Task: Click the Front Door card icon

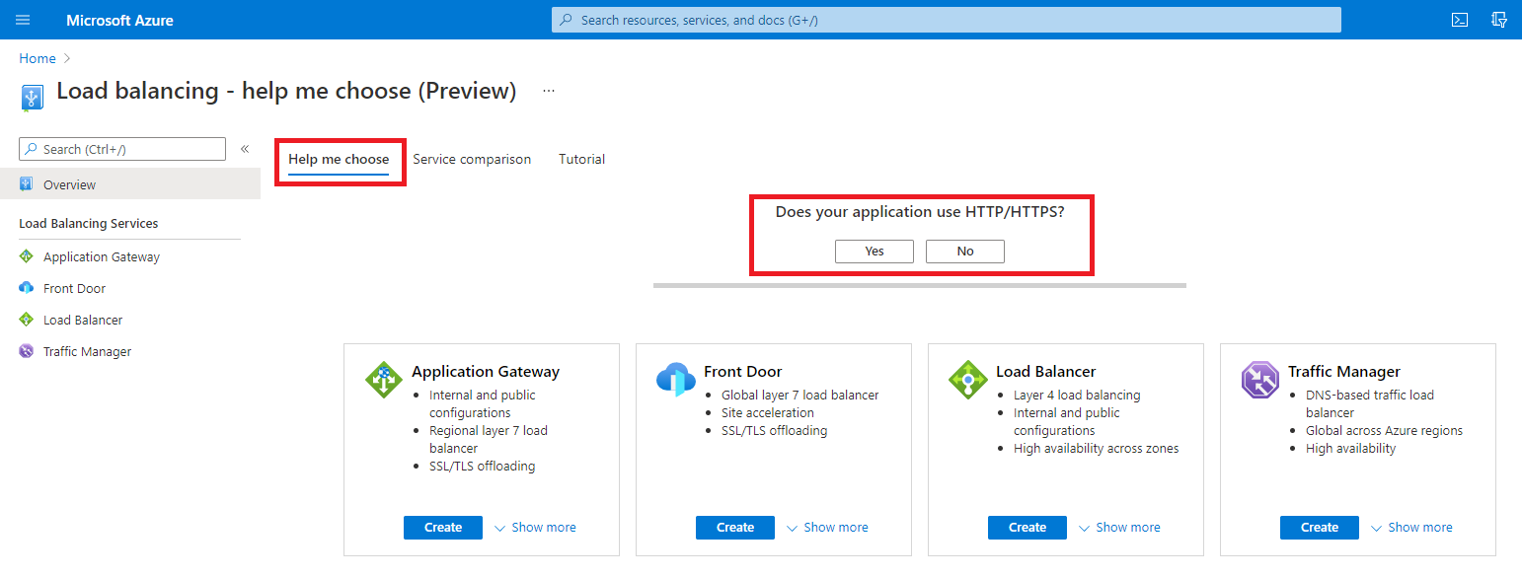Action: tap(676, 380)
